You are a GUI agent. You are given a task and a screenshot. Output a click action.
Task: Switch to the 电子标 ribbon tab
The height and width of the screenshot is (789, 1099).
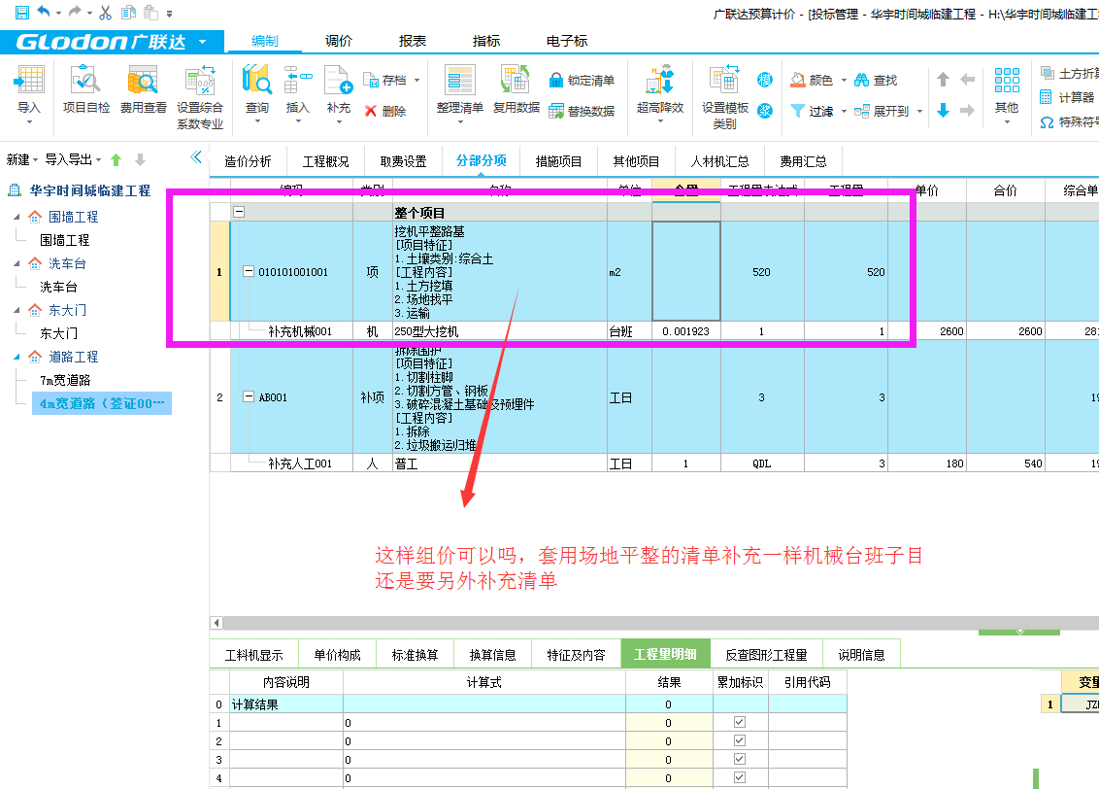pos(567,42)
